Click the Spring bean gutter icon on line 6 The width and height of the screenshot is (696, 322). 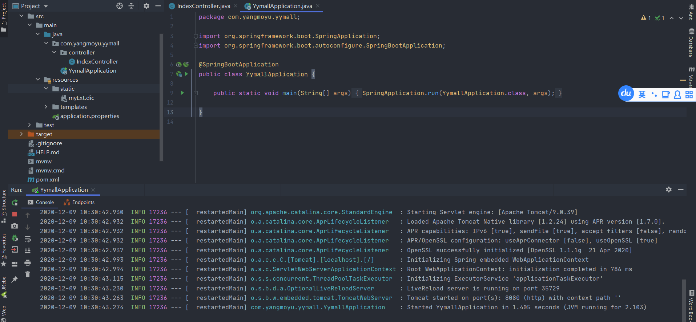click(179, 64)
